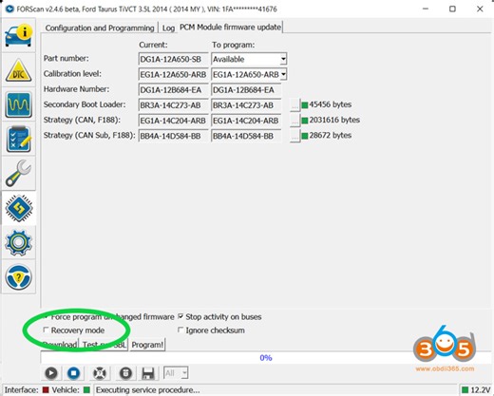The image size is (494, 396).
Task: Open the Vehicle information section
Action: [18, 36]
